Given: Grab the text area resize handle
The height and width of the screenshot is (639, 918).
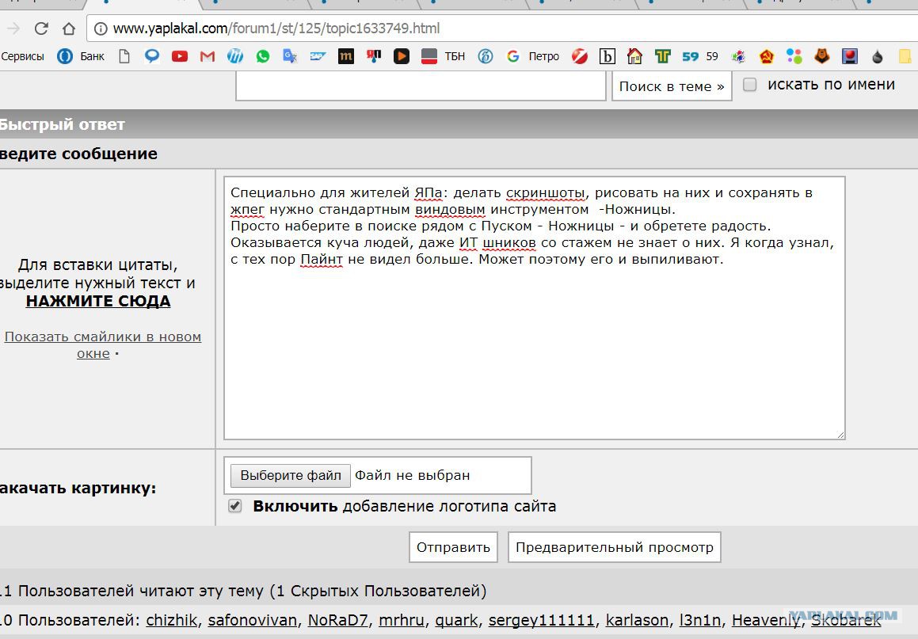Looking at the screenshot, I should point(840,434).
